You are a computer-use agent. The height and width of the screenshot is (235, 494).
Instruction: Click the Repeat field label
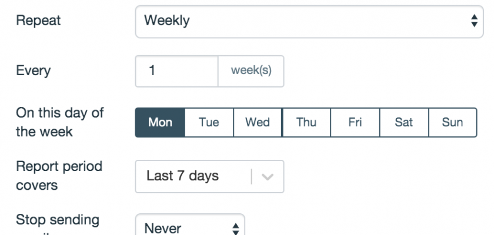(38, 21)
